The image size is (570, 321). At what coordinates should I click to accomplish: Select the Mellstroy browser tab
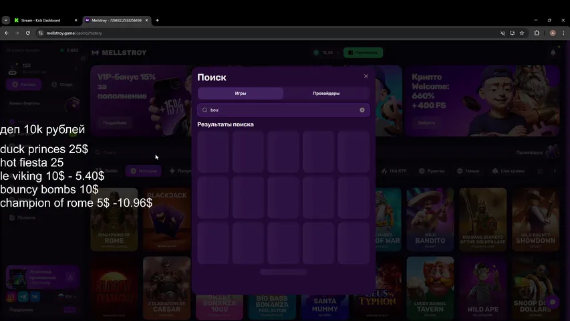coord(116,20)
